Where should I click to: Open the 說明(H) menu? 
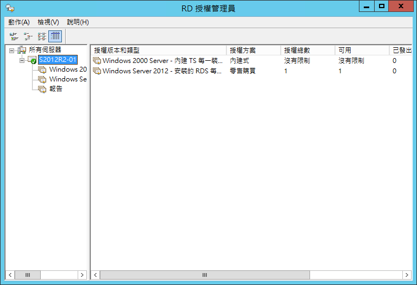pos(78,22)
